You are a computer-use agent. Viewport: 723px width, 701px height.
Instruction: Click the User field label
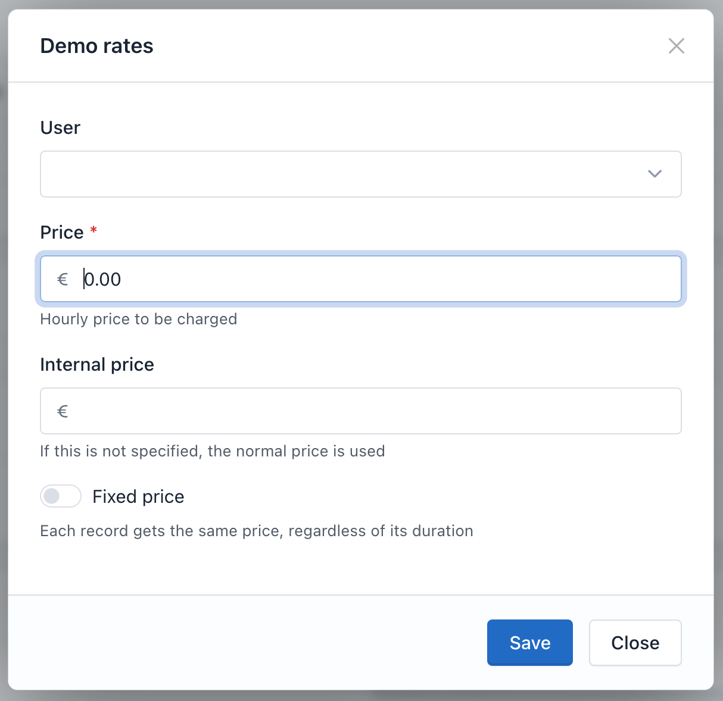[x=60, y=127]
